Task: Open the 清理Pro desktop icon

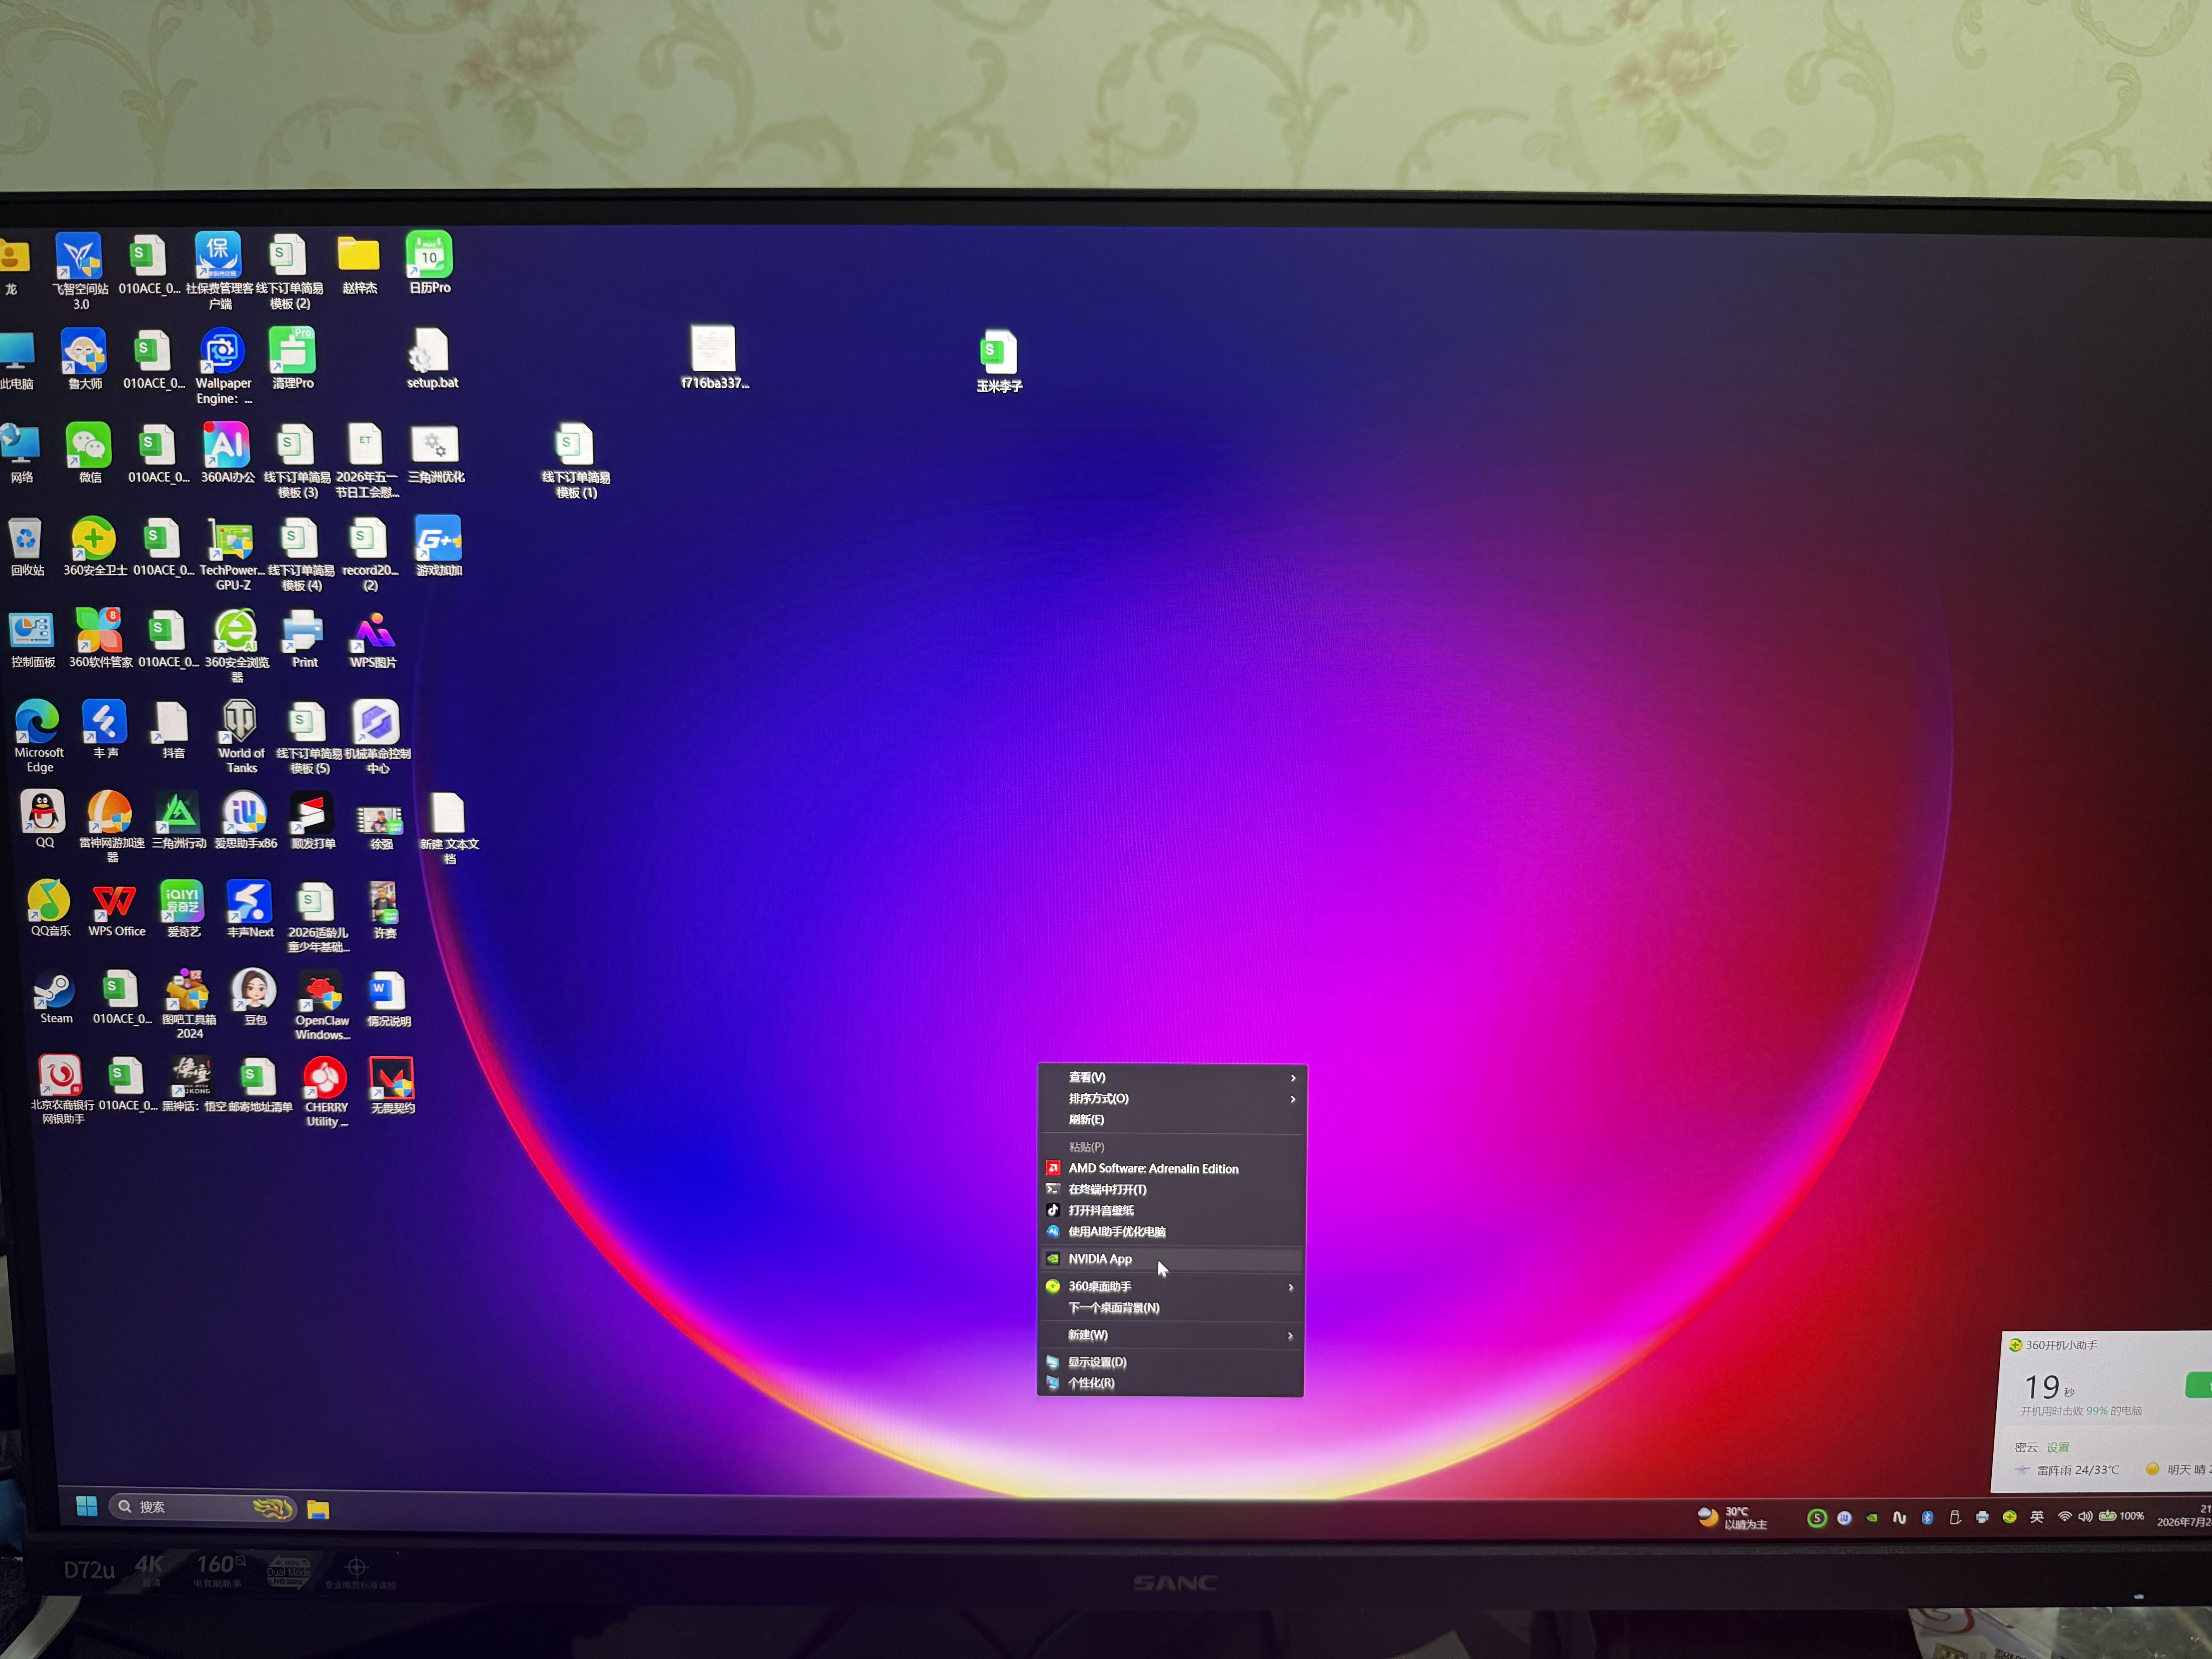Action: pyautogui.click(x=292, y=358)
